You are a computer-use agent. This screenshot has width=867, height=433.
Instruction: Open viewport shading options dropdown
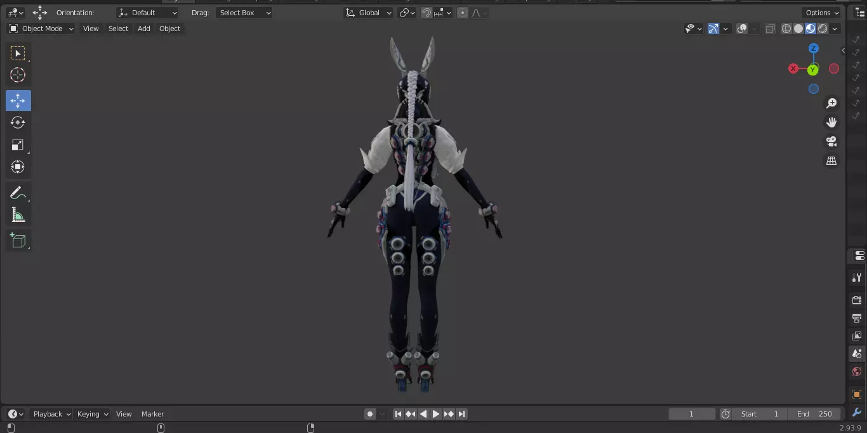tap(835, 29)
